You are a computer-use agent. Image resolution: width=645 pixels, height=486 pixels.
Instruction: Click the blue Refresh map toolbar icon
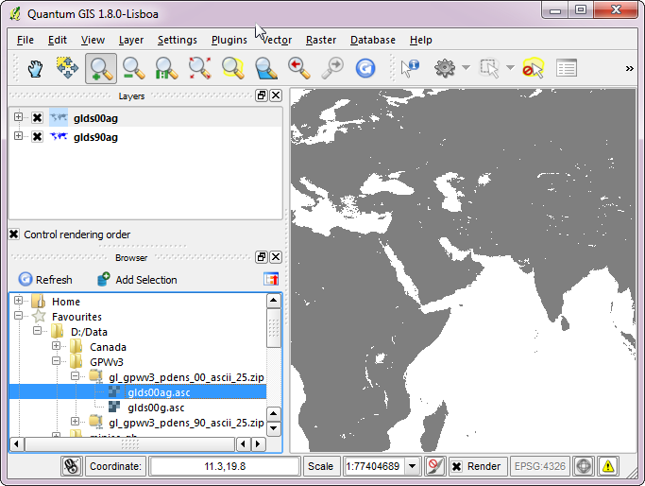365,68
